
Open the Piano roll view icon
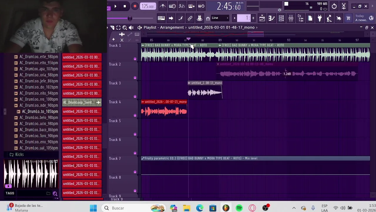(272, 18)
